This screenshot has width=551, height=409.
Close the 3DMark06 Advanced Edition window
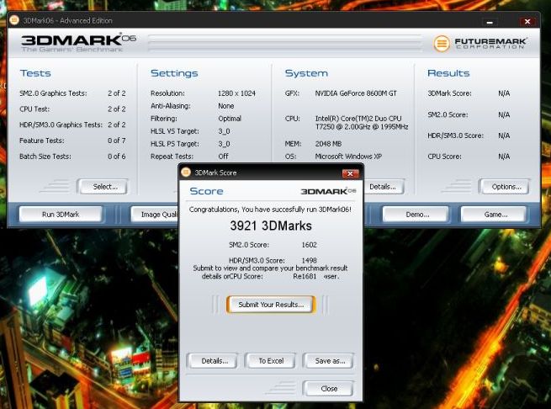point(527,21)
